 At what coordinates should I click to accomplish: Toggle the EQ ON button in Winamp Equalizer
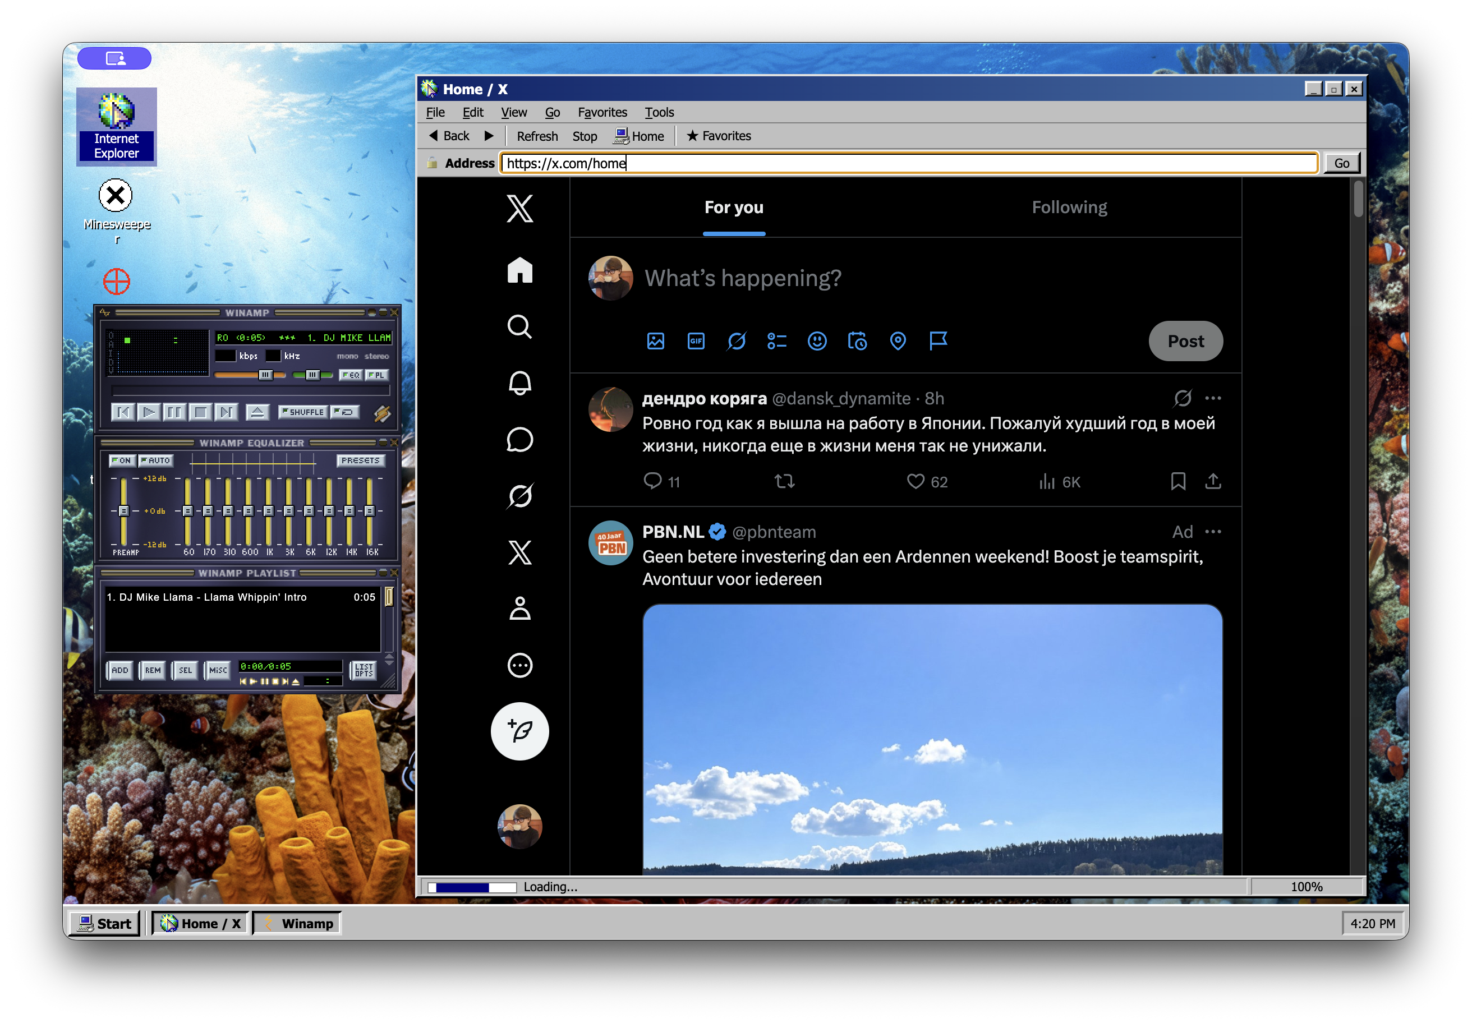(122, 460)
